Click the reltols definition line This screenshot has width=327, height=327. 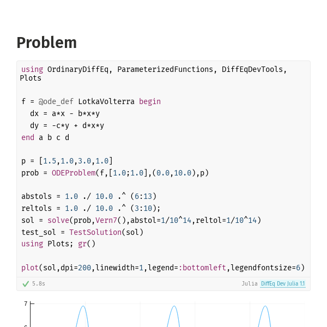[90, 208]
